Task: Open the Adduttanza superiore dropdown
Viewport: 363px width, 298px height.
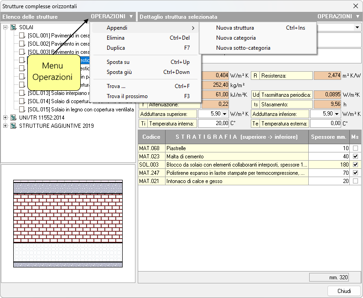Action: (x=224, y=114)
